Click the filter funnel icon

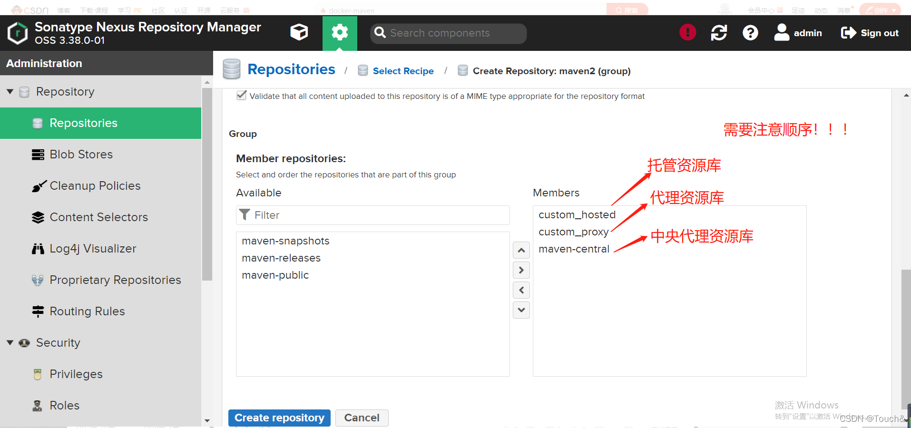coord(245,215)
